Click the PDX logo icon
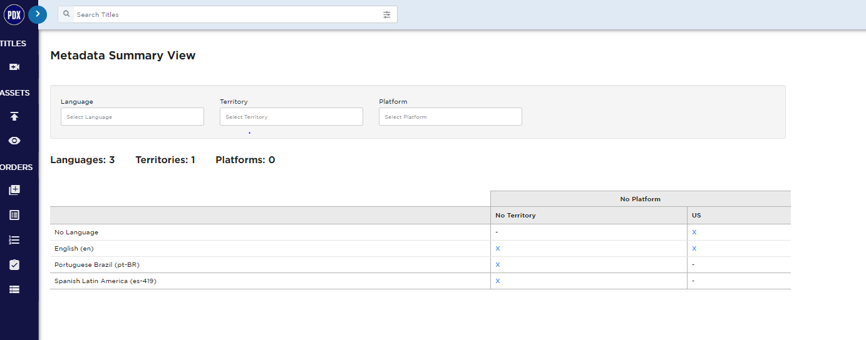 [14, 14]
